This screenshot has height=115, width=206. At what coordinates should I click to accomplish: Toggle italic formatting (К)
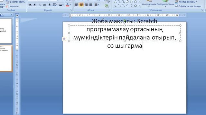click(35, 5)
